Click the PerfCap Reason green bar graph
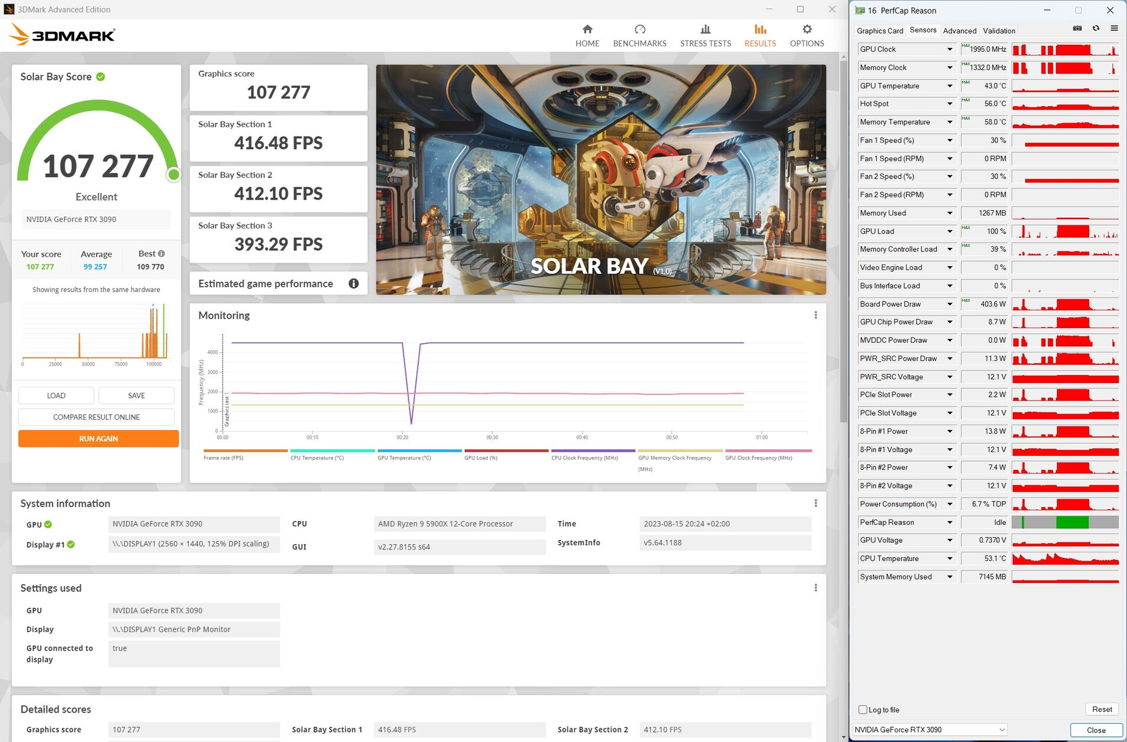Screen dimensions: 1127x742 click(1065, 522)
